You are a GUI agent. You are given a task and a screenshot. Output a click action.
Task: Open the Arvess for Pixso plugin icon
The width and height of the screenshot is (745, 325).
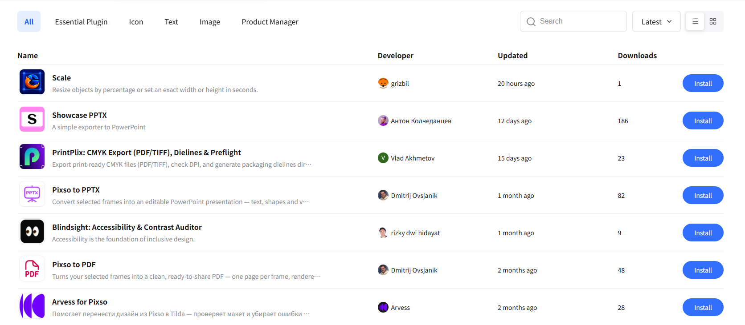coord(32,306)
